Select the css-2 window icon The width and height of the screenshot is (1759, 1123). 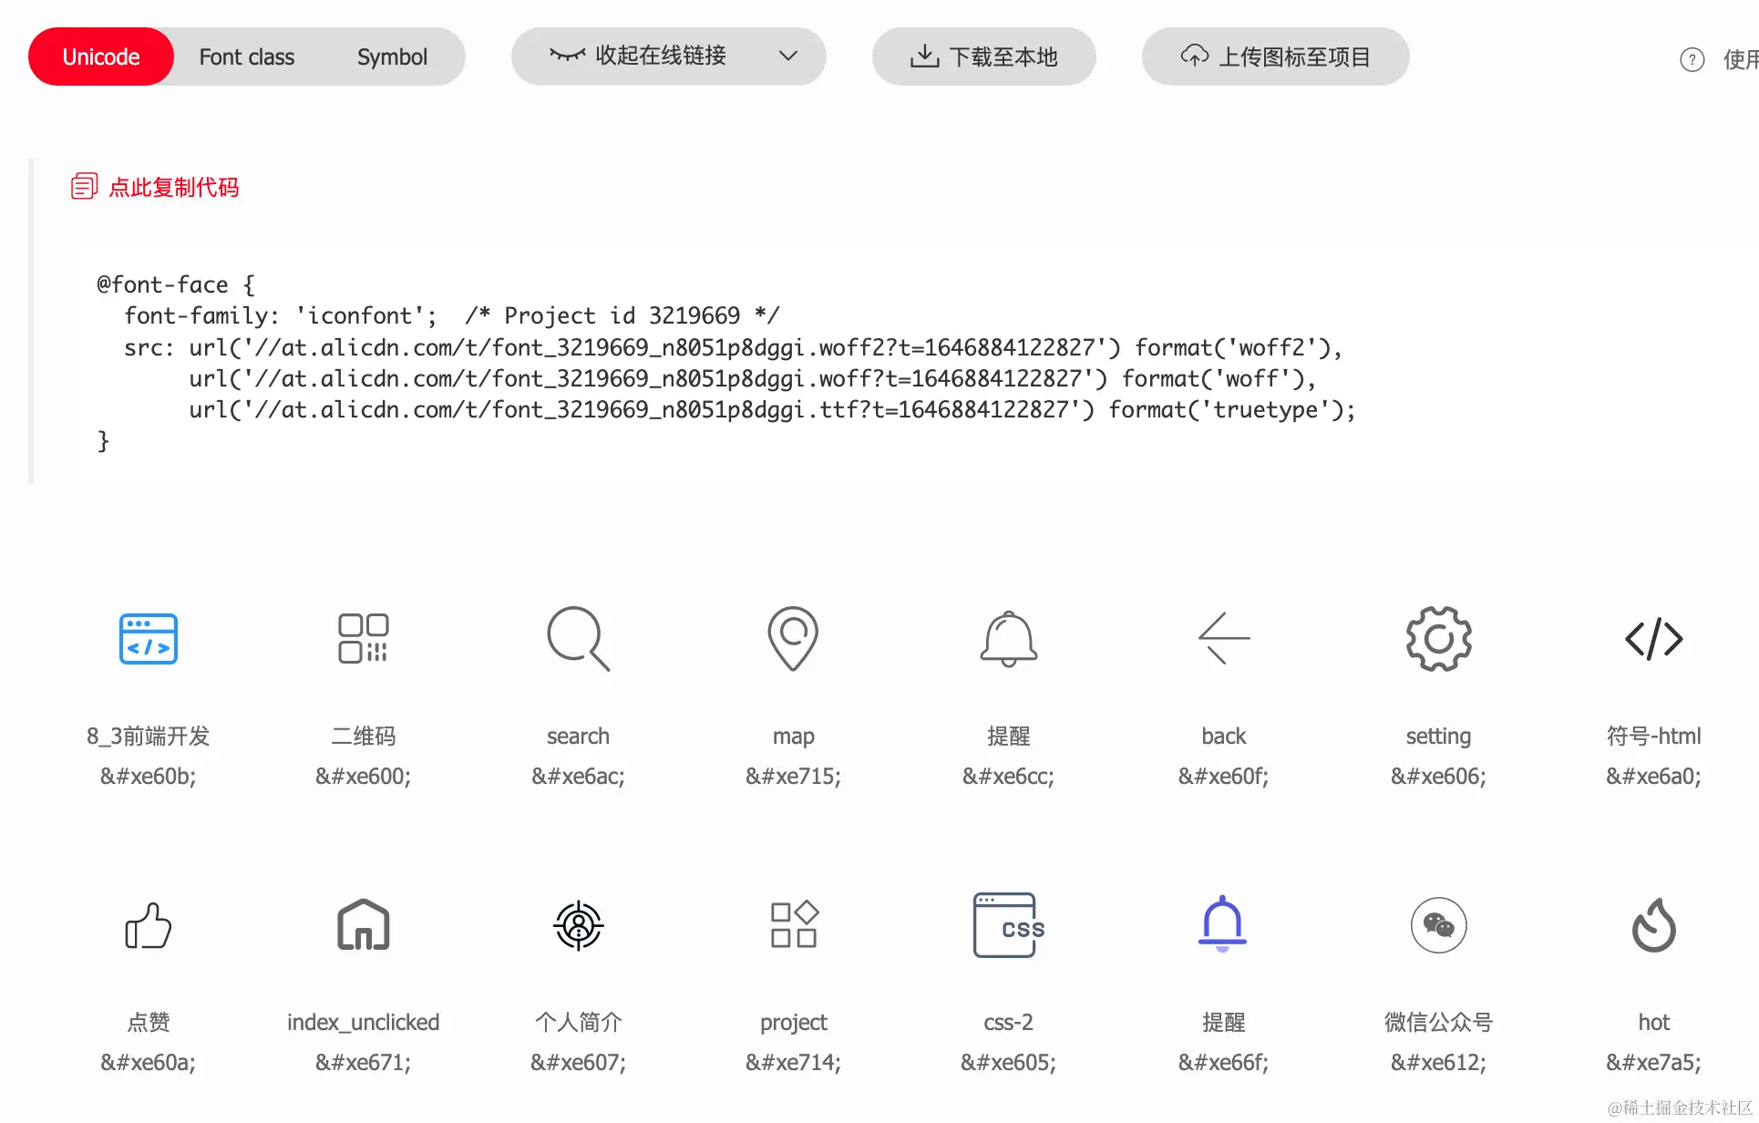1008,925
